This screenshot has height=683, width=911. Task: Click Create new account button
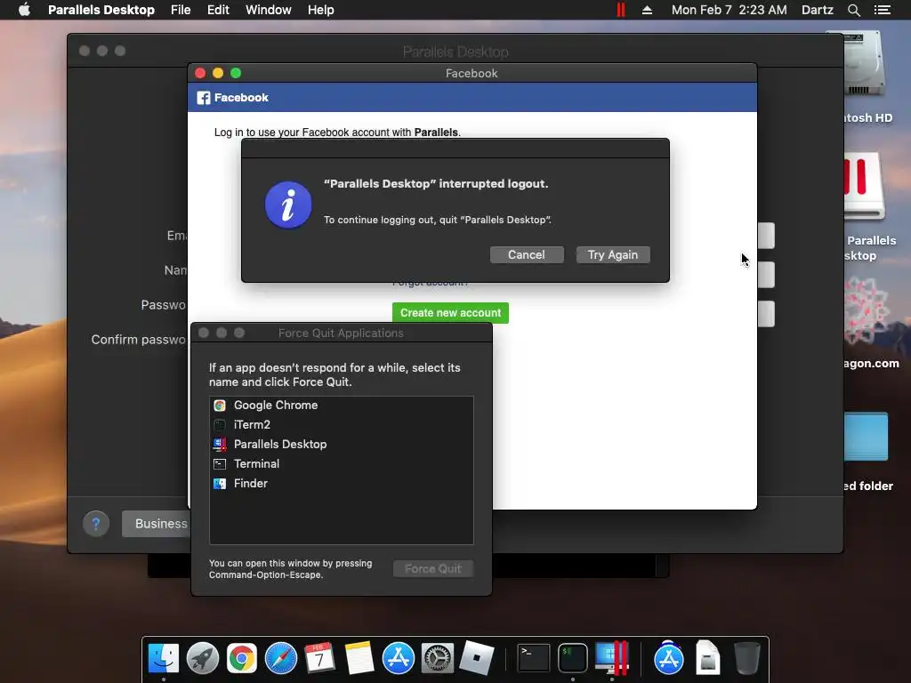(x=450, y=313)
